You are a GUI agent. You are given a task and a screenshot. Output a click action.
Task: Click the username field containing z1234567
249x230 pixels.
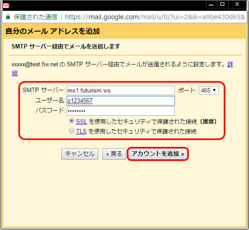click(120, 101)
